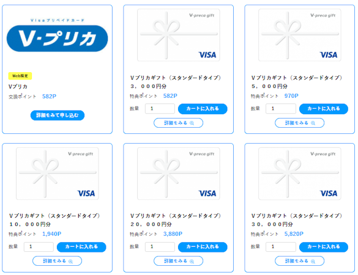This screenshot has width=358, height=275.
Task: Click the 30,000 yen gift card image
Action: click(x=299, y=174)
